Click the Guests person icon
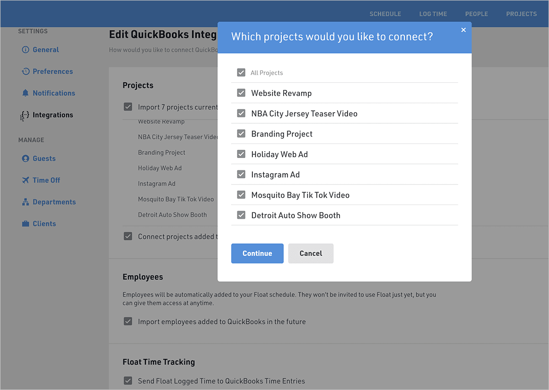The image size is (549, 390). [x=26, y=158]
